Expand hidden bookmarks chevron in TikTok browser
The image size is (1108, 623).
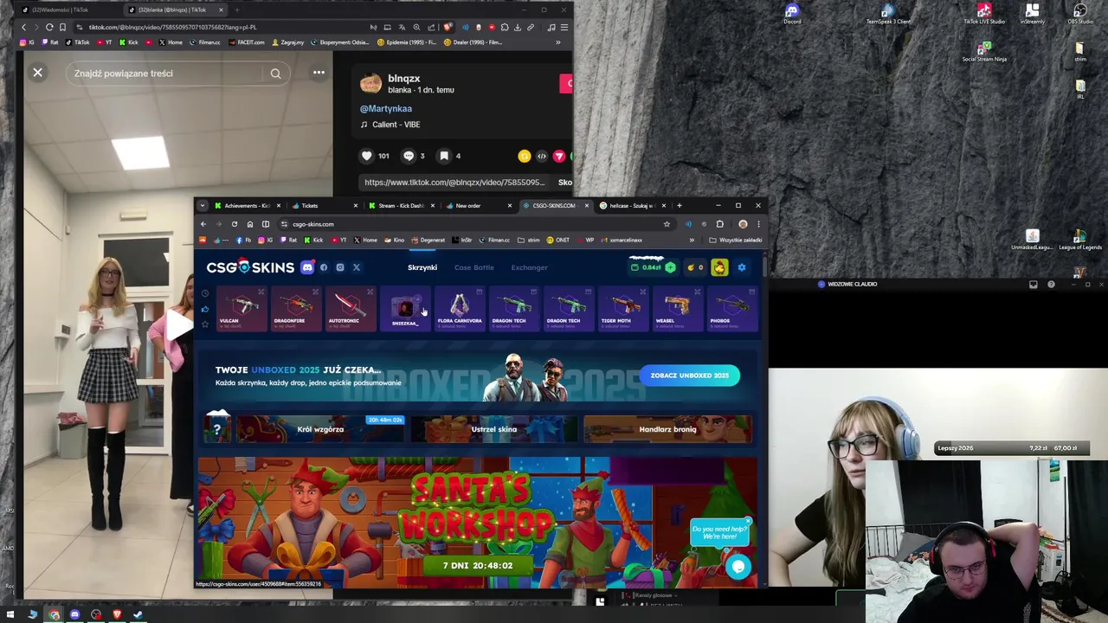(557, 42)
